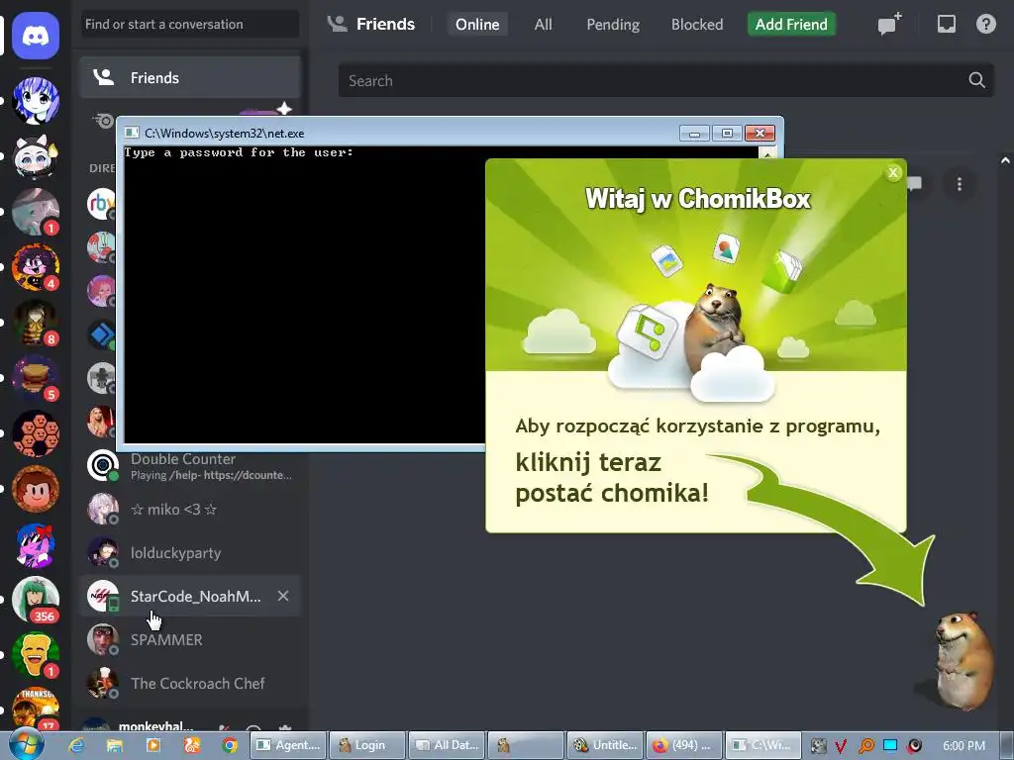Launch Internet Explorer from taskbar

point(76,745)
